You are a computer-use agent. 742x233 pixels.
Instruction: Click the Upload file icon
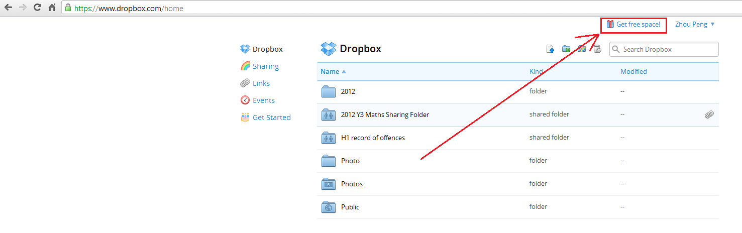pos(550,49)
